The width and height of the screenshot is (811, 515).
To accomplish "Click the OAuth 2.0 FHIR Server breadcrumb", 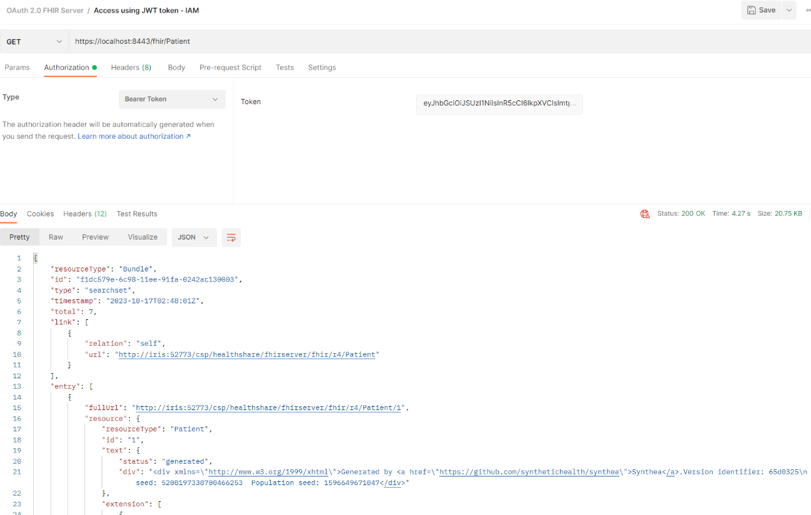I will (x=44, y=11).
